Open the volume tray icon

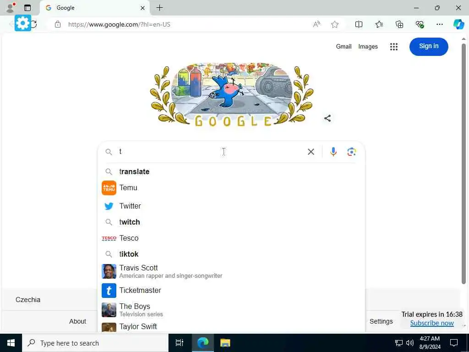click(x=410, y=343)
